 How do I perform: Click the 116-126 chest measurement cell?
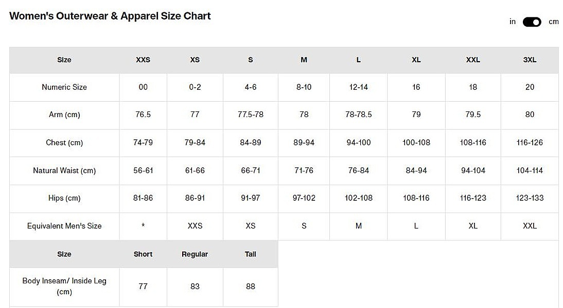530,143
